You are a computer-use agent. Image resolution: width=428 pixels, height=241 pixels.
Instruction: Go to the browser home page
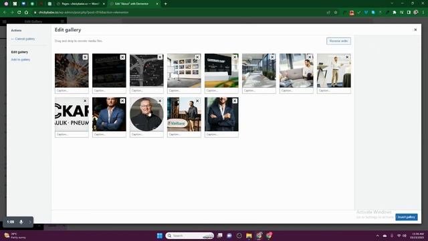26,12
